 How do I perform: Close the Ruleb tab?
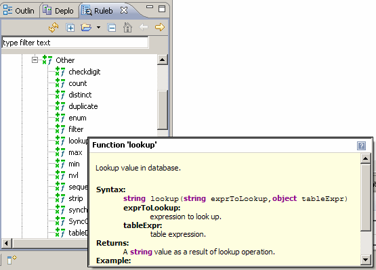(x=124, y=10)
